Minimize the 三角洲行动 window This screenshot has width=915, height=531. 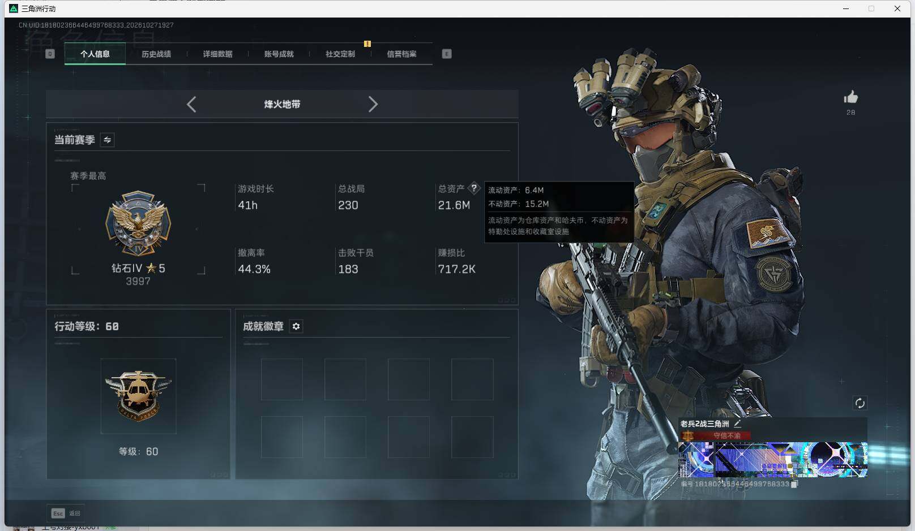pyautogui.click(x=846, y=8)
